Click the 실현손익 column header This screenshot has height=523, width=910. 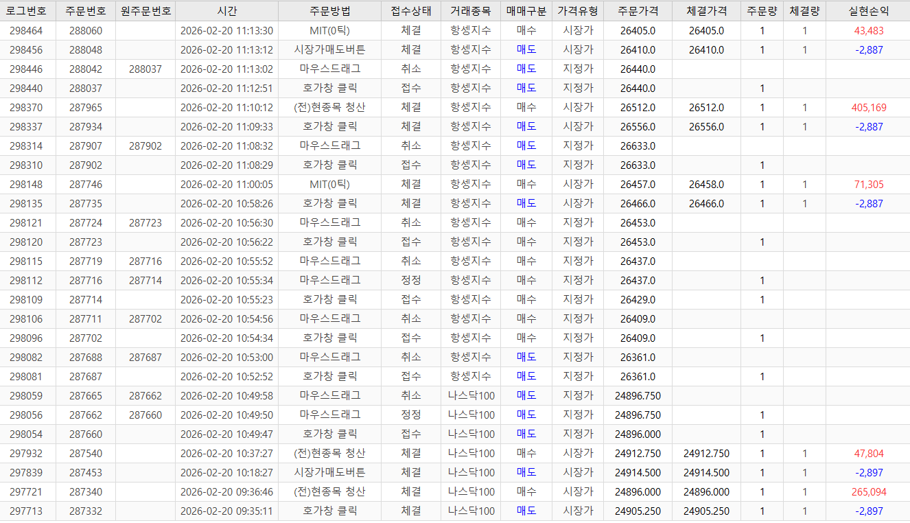coord(868,11)
